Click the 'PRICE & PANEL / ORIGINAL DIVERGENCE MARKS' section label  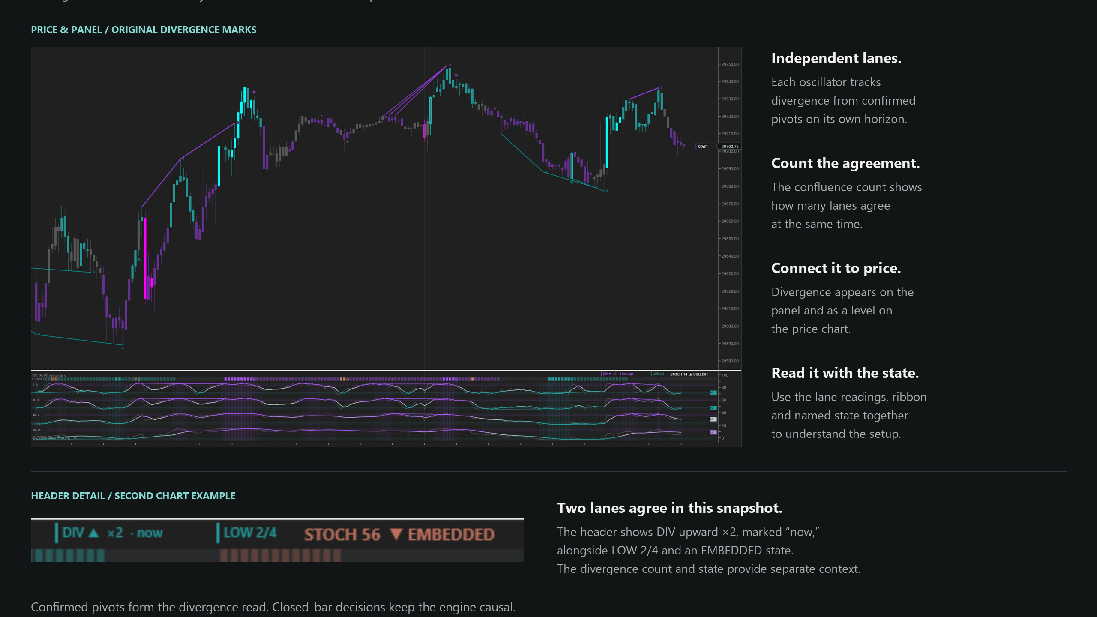(144, 30)
